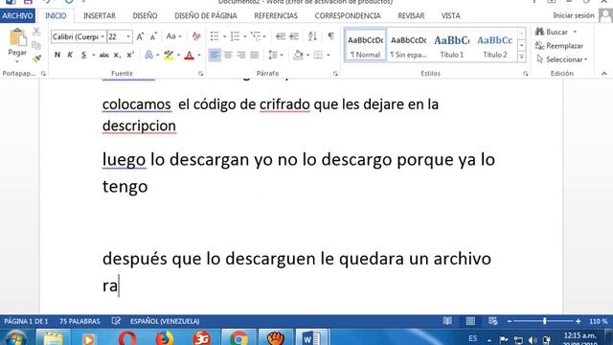613x345 pixels.
Task: Open borders dropdown arrow
Action: click(x=328, y=56)
